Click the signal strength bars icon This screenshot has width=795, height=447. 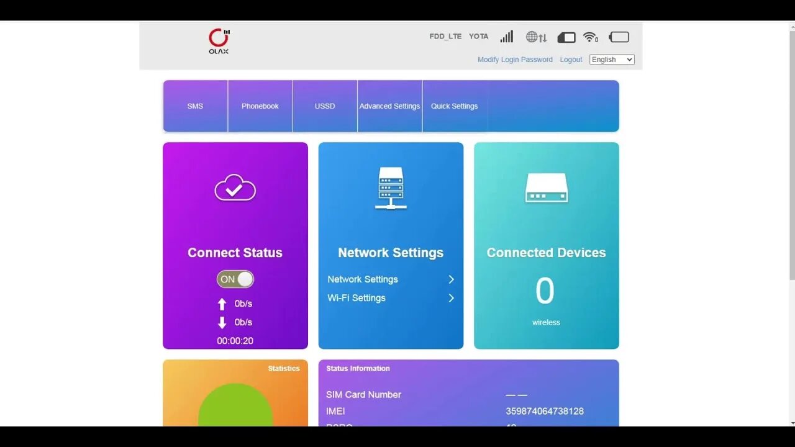pyautogui.click(x=507, y=37)
